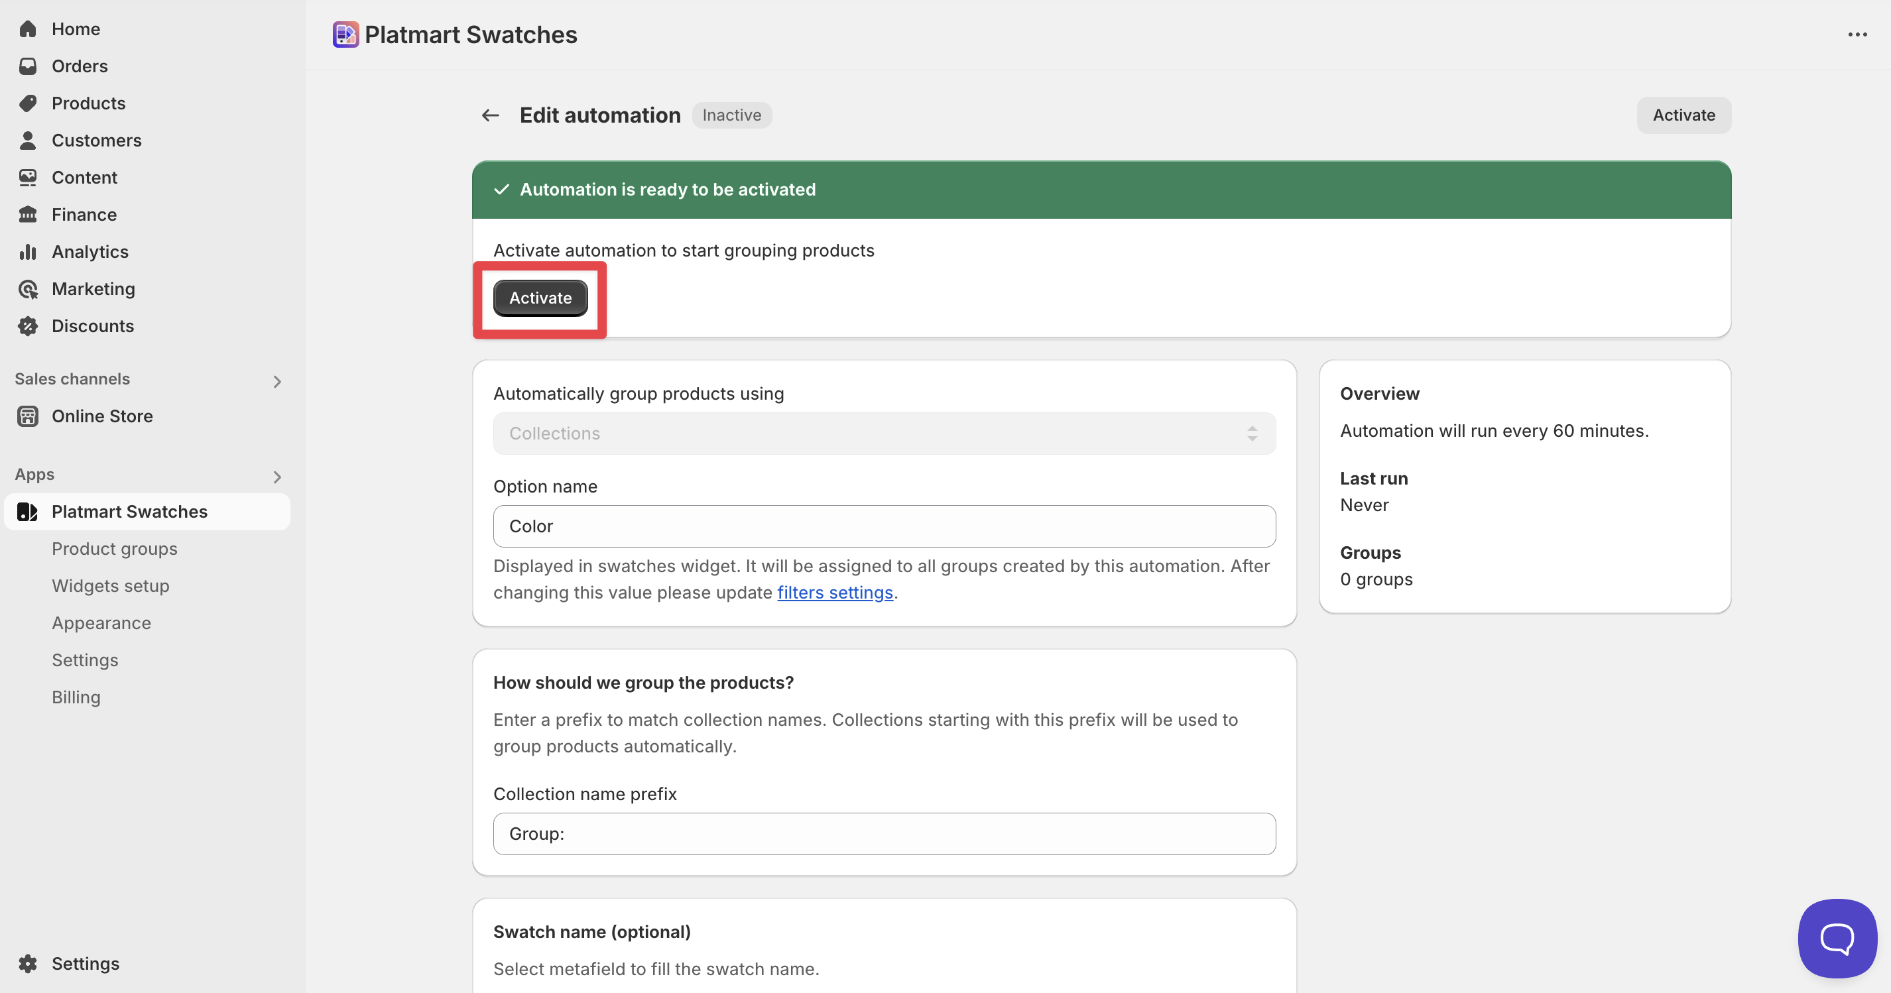Click the 'Sales channels' heading text
The image size is (1891, 993).
point(72,379)
